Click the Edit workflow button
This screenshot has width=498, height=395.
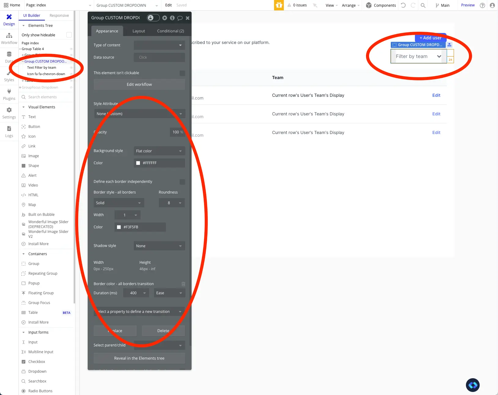click(x=139, y=84)
